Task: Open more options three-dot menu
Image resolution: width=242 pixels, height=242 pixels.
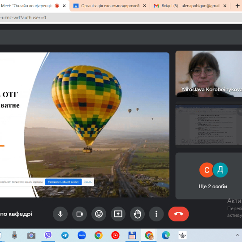Action: tap(156, 214)
